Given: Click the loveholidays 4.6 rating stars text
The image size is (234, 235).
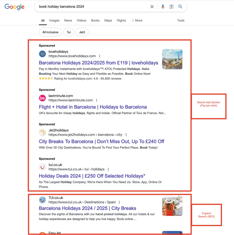Looking at the screenshot, I should coord(80,78).
